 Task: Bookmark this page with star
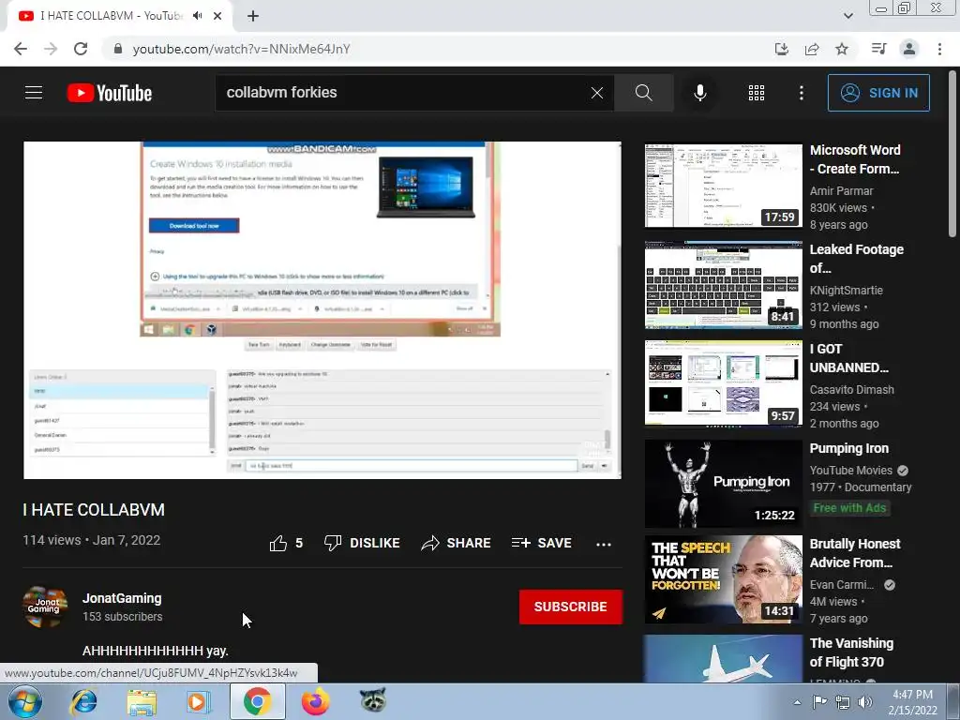[x=842, y=49]
